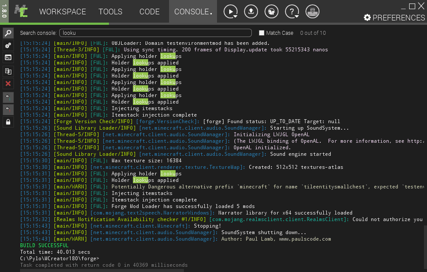Image resolution: width=427 pixels, height=272 pixels.
Task: Copy the console log text
Action: point(8,71)
